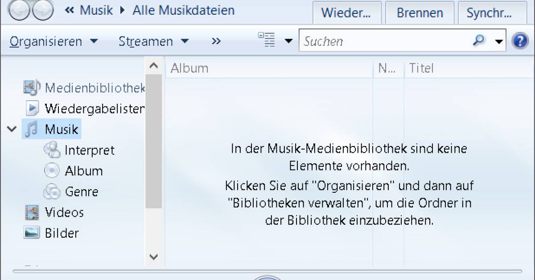Open the Videos library

[x=64, y=212]
